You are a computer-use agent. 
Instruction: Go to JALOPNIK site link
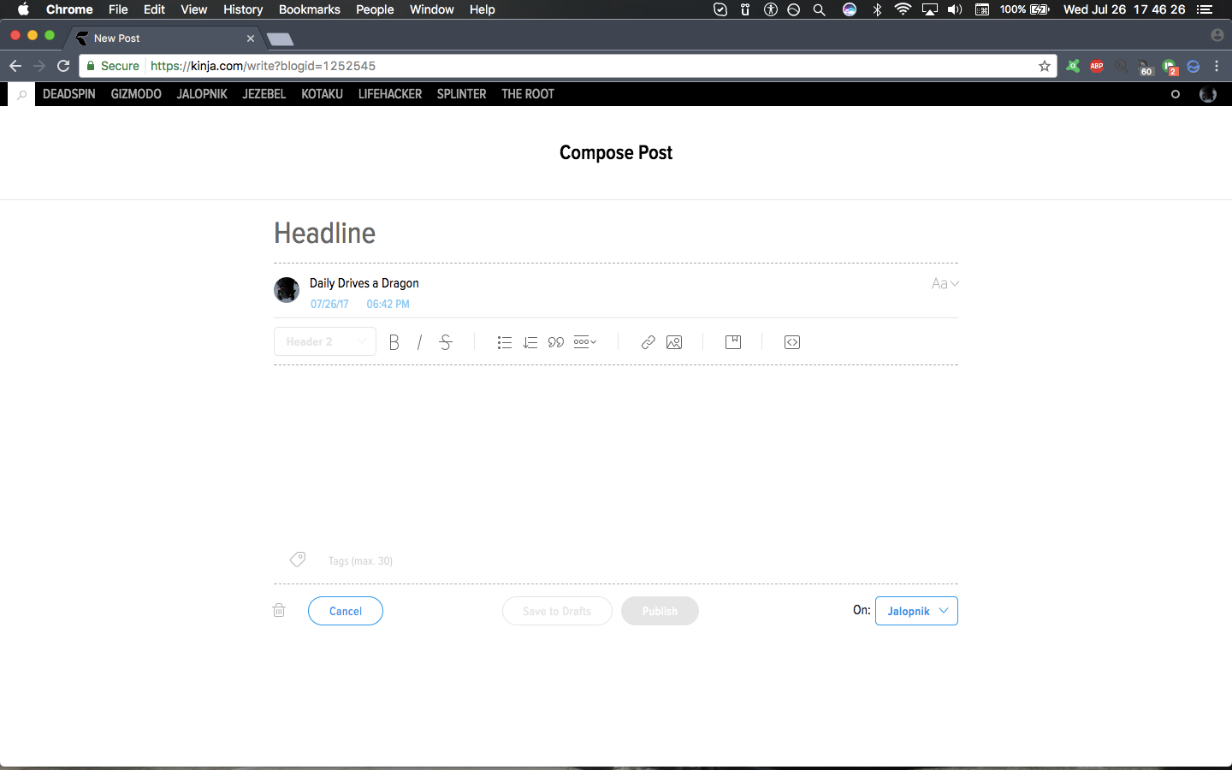pos(202,94)
